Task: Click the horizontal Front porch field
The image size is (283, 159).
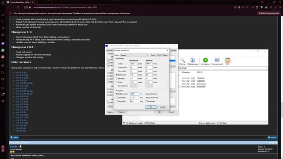Action: tap(134, 68)
